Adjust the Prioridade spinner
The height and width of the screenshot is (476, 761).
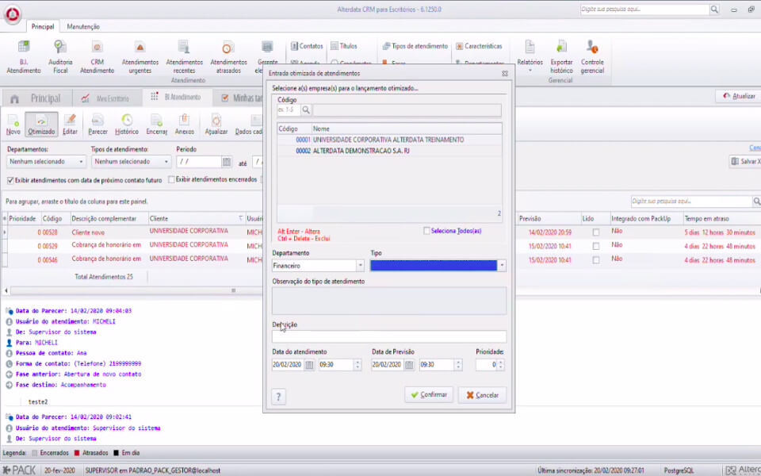pyautogui.click(x=501, y=365)
